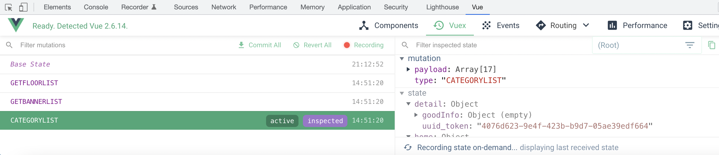Image resolution: width=719 pixels, height=155 pixels.
Task: Switch to the Network tab
Action: coord(223,7)
